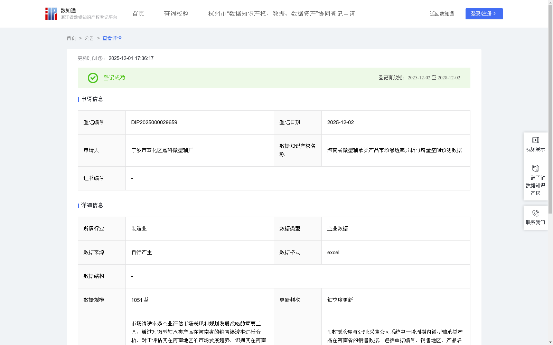The width and height of the screenshot is (553, 345).
Task: Click update time 2025-12-01 17:36:17
Action: (x=131, y=59)
